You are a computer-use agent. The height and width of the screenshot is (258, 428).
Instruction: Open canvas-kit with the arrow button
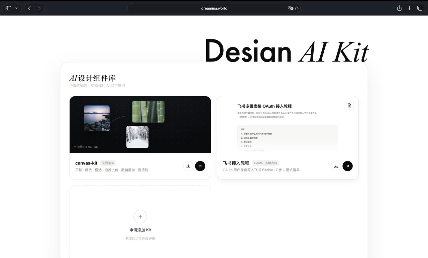pyautogui.click(x=200, y=166)
